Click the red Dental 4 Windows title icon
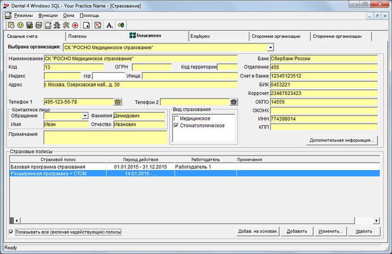The width and height of the screenshot is (392, 254). coord(6,6)
